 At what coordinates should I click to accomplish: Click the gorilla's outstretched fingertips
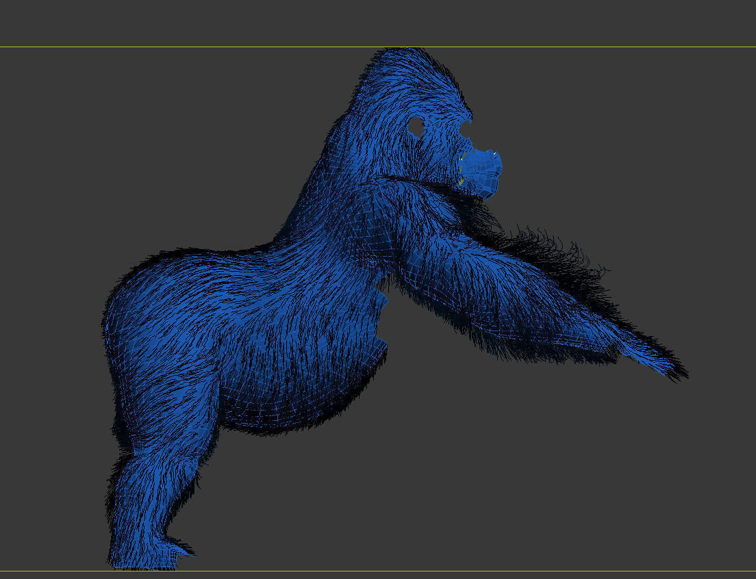click(668, 368)
